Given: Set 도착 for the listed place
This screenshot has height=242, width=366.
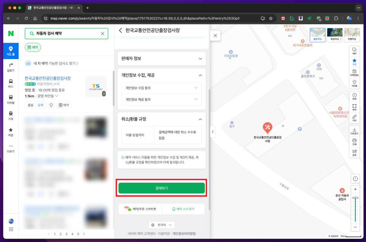Looking at the screenshot, I should [x=41, y=105].
